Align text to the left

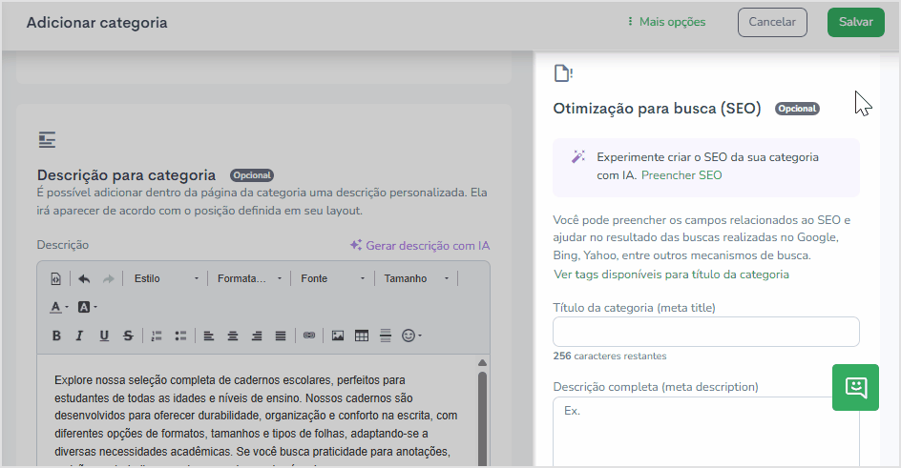[209, 336]
